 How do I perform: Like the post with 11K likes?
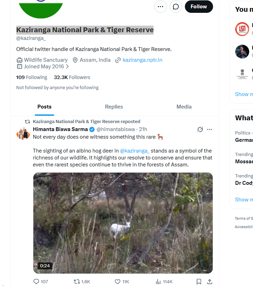click(x=122, y=281)
